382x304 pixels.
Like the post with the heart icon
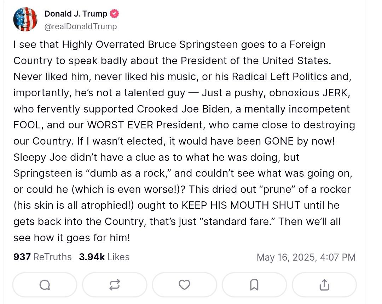184,285
